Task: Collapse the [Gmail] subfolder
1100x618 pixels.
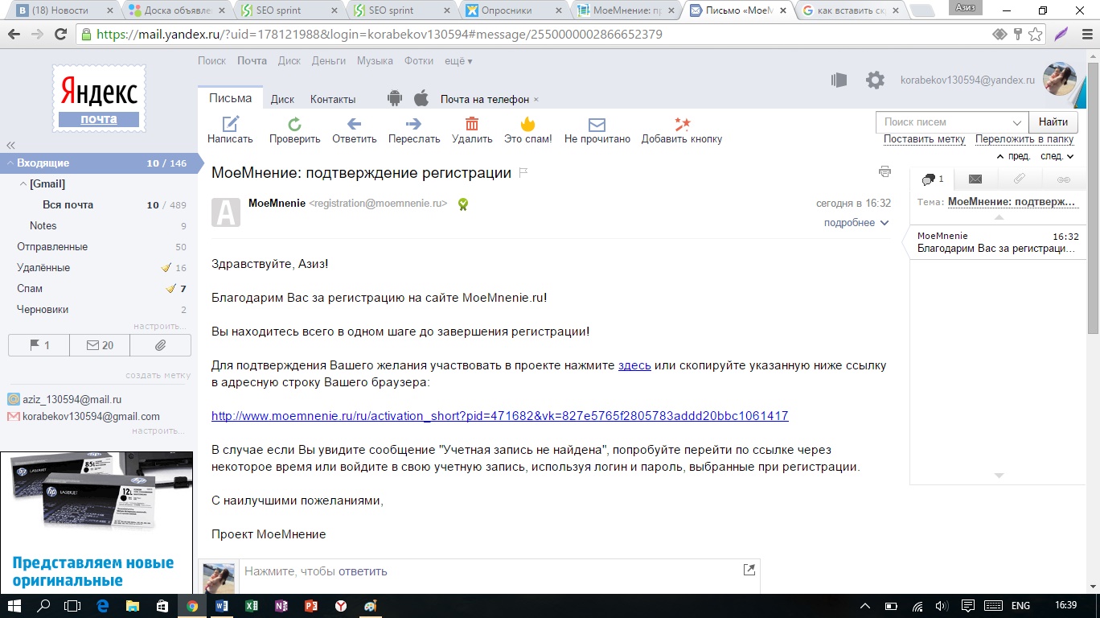Action: pyautogui.click(x=23, y=184)
